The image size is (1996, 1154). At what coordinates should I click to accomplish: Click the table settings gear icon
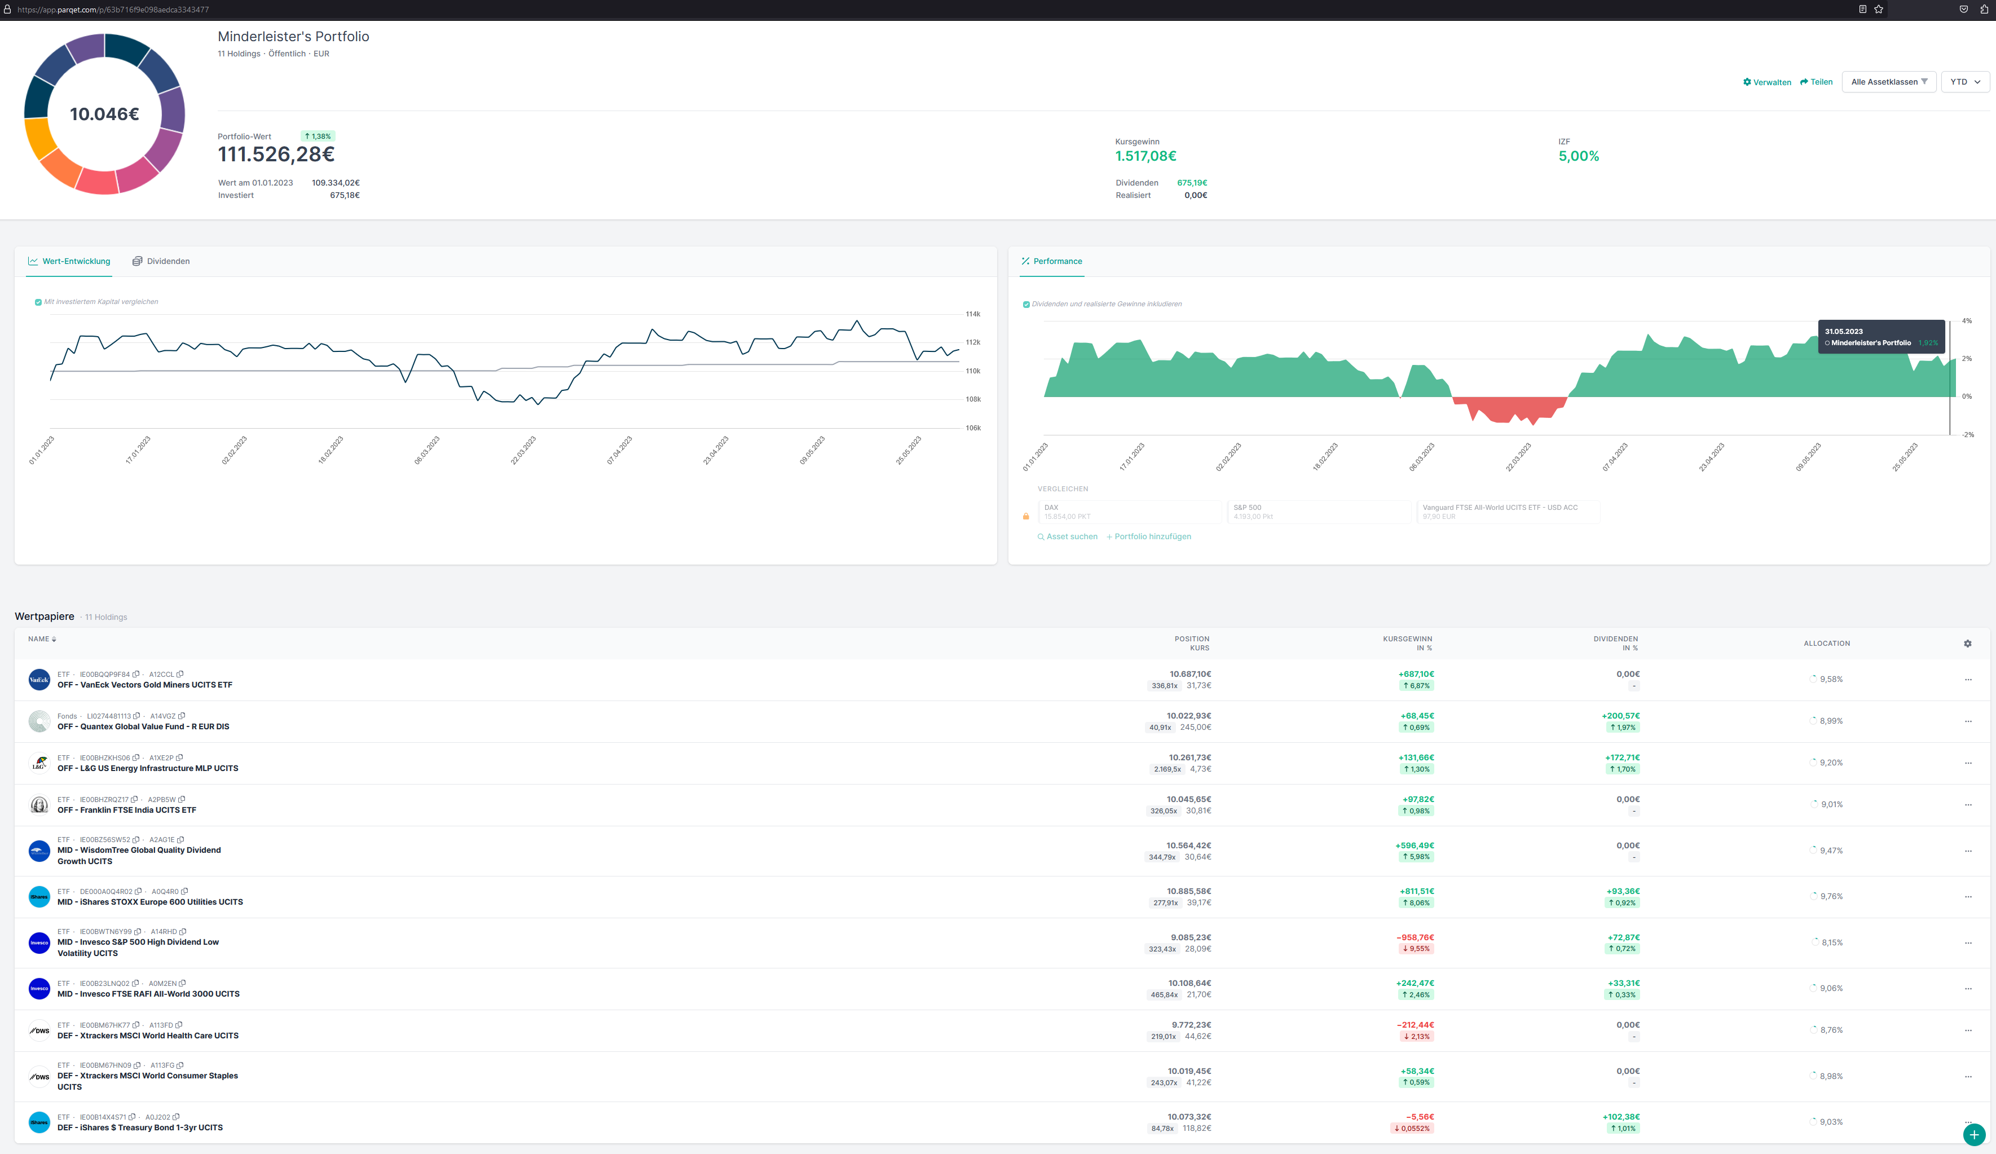click(1967, 644)
